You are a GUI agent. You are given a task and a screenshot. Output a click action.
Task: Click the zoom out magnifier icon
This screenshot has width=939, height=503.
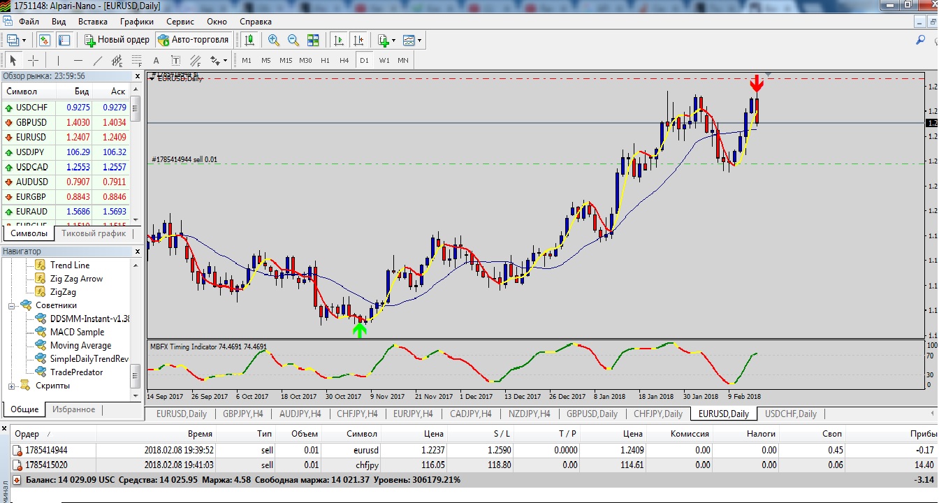pos(293,40)
